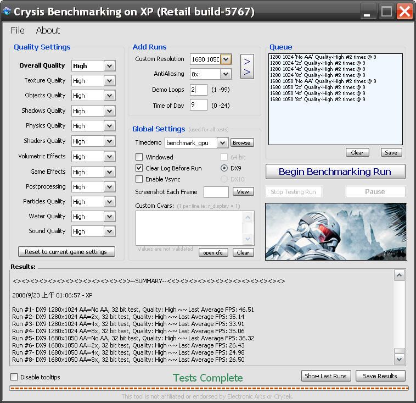The width and height of the screenshot is (416, 403).
Task: Click Save Results button
Action: 380,376
